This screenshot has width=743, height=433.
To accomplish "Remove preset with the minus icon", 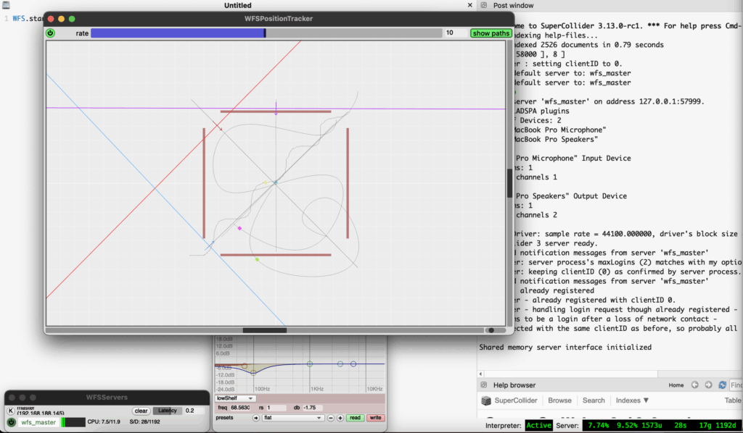I will click(x=330, y=418).
